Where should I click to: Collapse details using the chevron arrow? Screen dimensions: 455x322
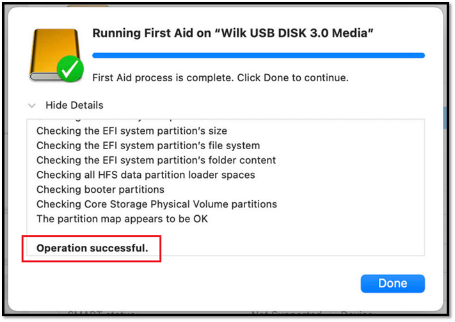[32, 105]
